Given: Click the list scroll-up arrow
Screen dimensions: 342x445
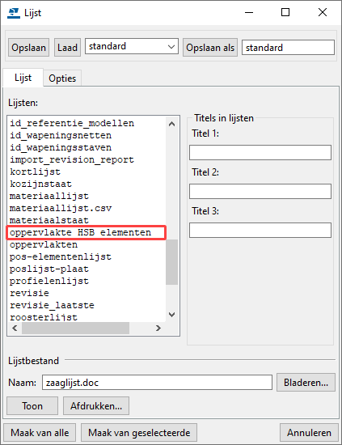Looking at the screenshot, I should pyautogui.click(x=171, y=124).
